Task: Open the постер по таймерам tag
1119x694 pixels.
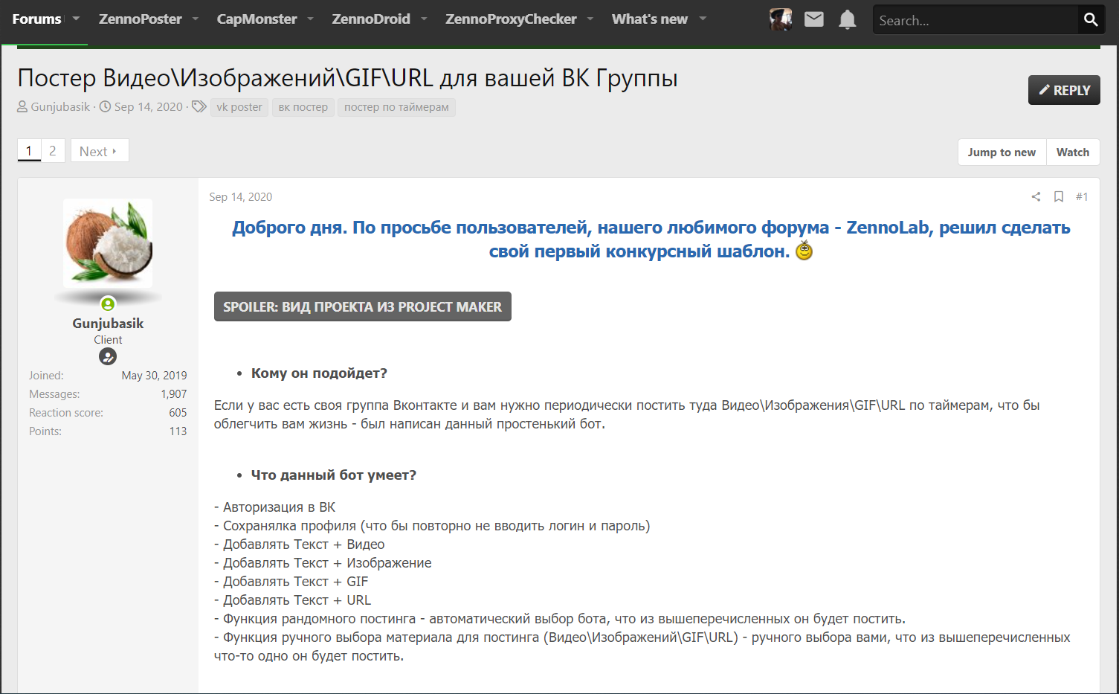Action: click(396, 107)
